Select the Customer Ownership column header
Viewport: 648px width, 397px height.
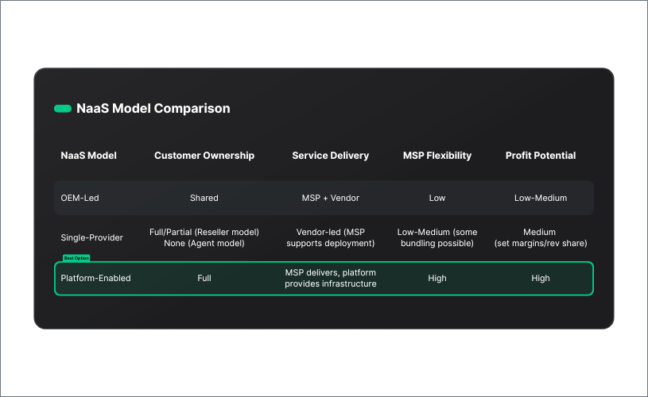[x=204, y=156]
